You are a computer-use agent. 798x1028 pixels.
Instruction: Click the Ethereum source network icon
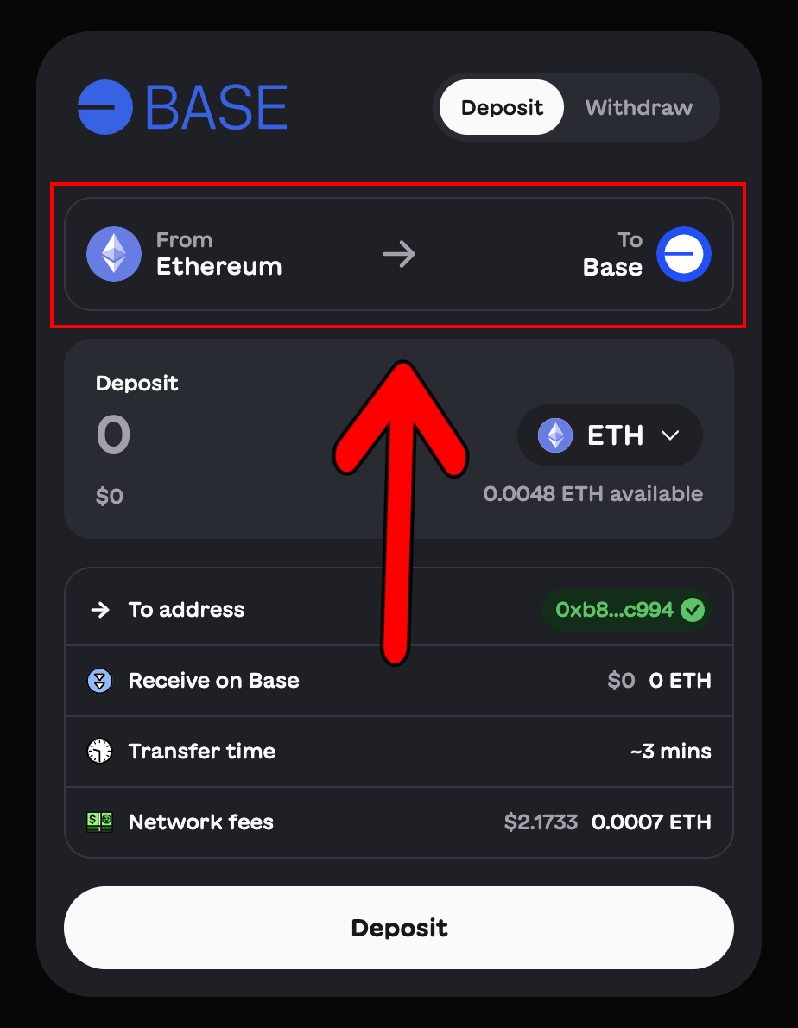[x=114, y=254]
